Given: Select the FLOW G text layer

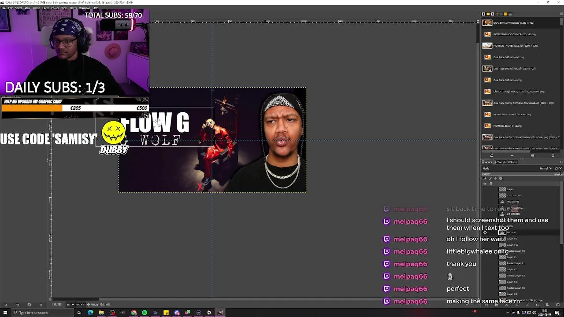Looking at the screenshot, I should click(511, 232).
